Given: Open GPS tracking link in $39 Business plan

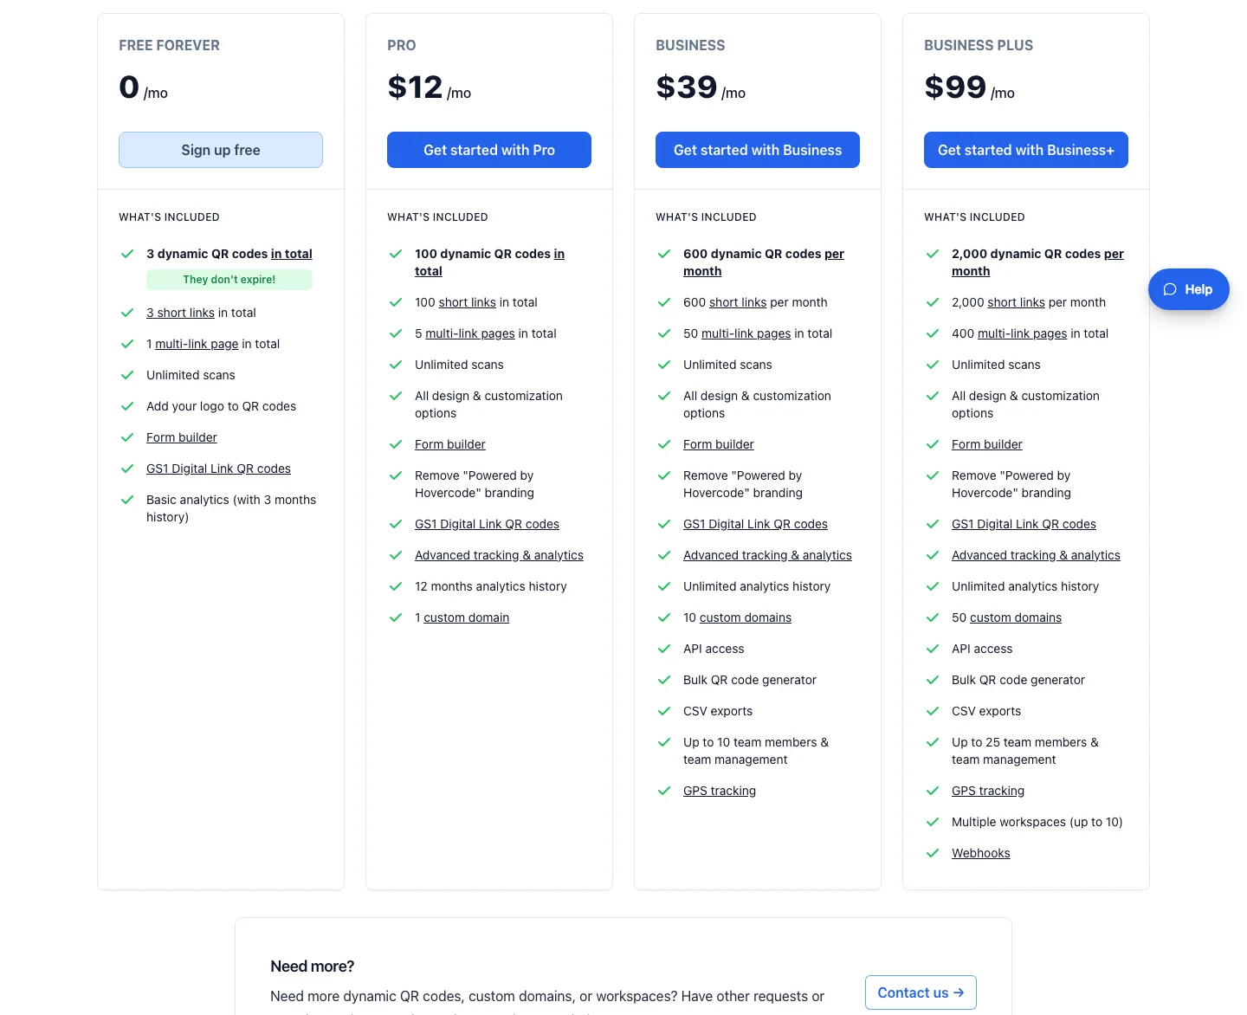Looking at the screenshot, I should [720, 791].
